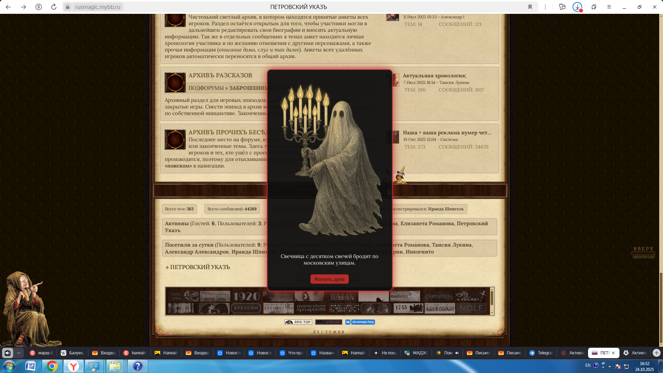The height and width of the screenshot is (373, 663).
Task: Click the three-dot page options icon
Action: [x=545, y=7]
